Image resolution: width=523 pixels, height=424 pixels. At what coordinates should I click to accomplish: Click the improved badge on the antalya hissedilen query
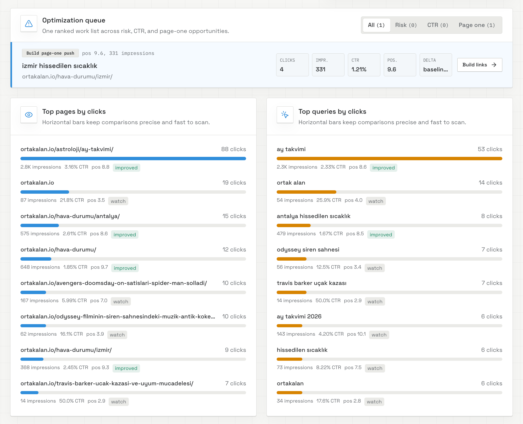click(x=381, y=234)
